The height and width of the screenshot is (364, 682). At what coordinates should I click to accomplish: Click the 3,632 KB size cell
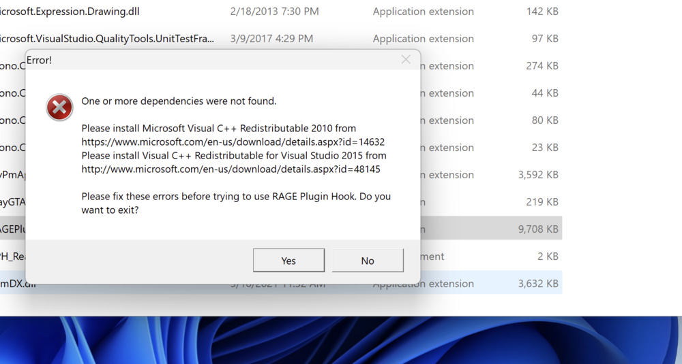(x=539, y=284)
